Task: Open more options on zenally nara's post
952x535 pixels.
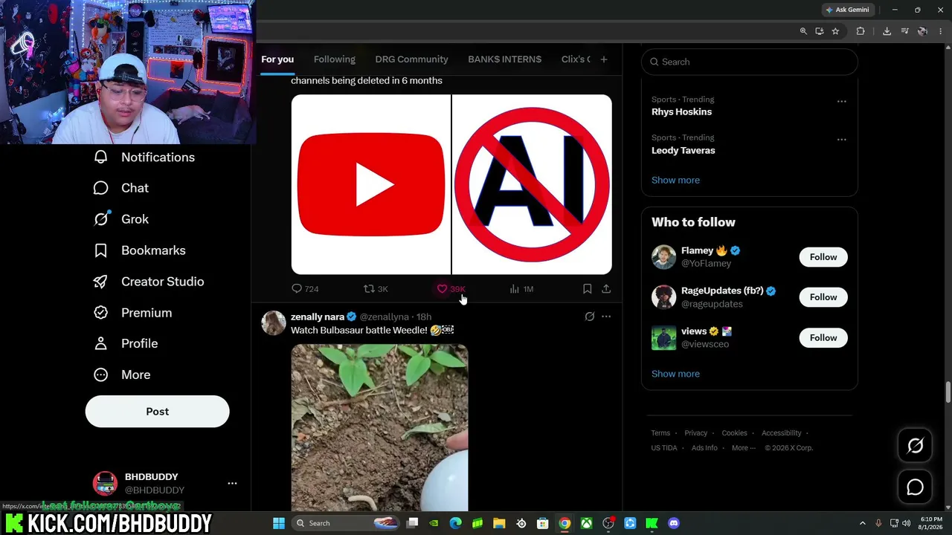Action: coord(606,317)
